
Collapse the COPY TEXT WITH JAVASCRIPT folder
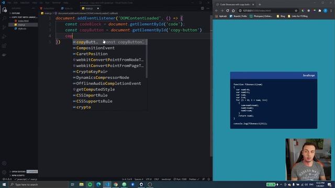(23, 17)
